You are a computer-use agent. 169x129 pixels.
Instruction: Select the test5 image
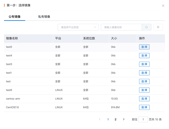144,47
